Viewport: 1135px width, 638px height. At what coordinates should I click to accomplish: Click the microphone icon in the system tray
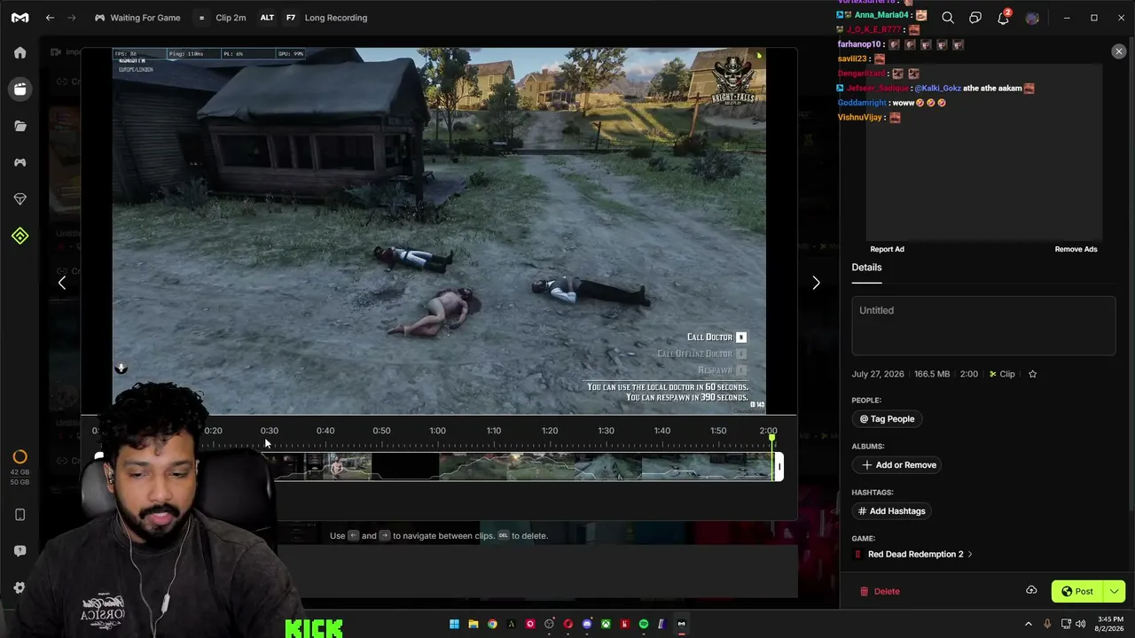pos(1047,624)
